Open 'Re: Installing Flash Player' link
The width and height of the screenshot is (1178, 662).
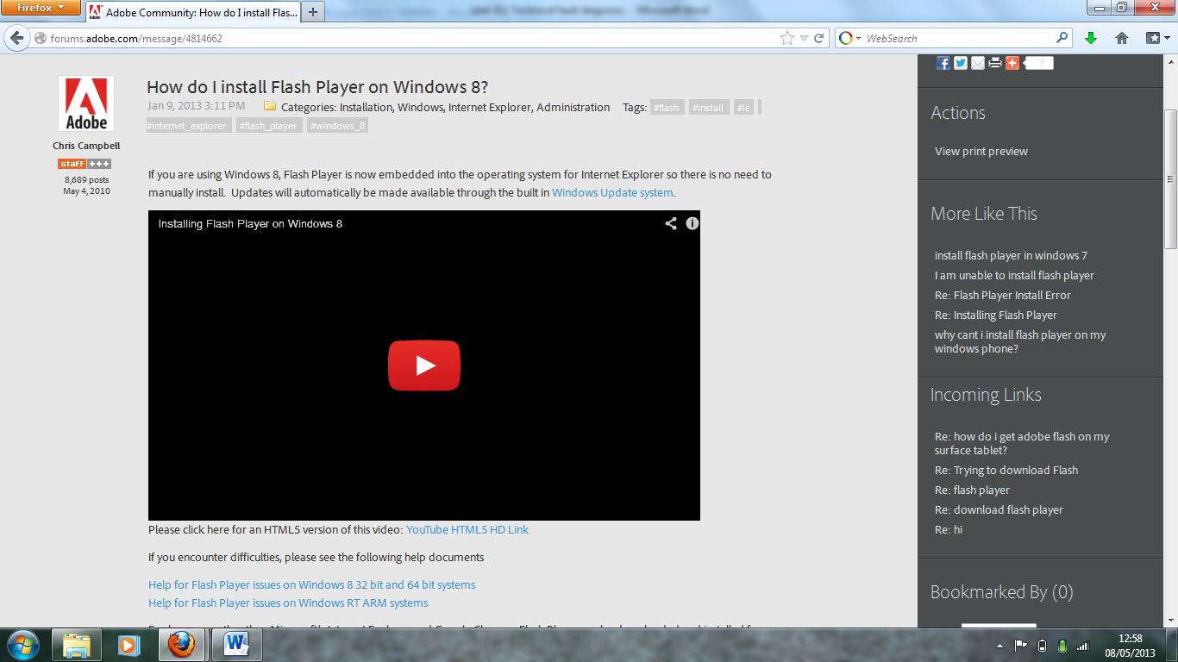point(996,315)
